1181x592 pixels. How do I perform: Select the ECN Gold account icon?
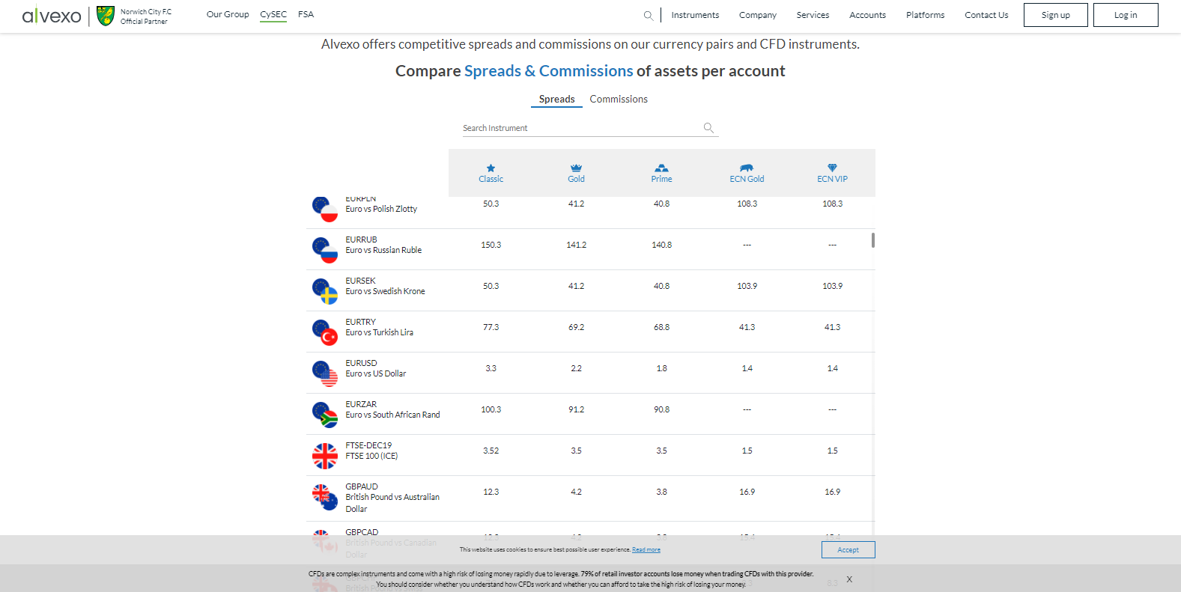747,168
